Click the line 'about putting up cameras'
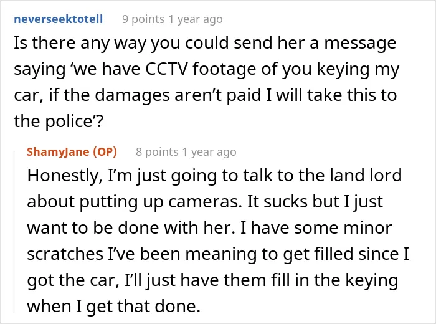 [205, 202]
